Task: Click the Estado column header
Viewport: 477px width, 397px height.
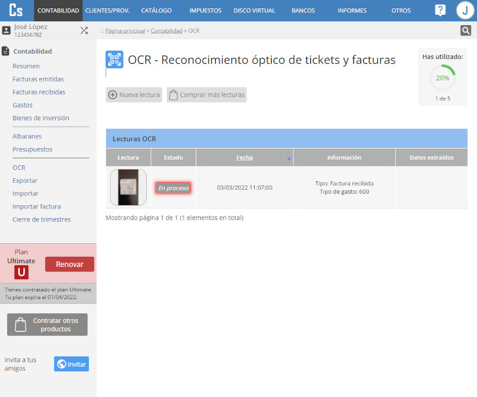Action: (x=173, y=158)
